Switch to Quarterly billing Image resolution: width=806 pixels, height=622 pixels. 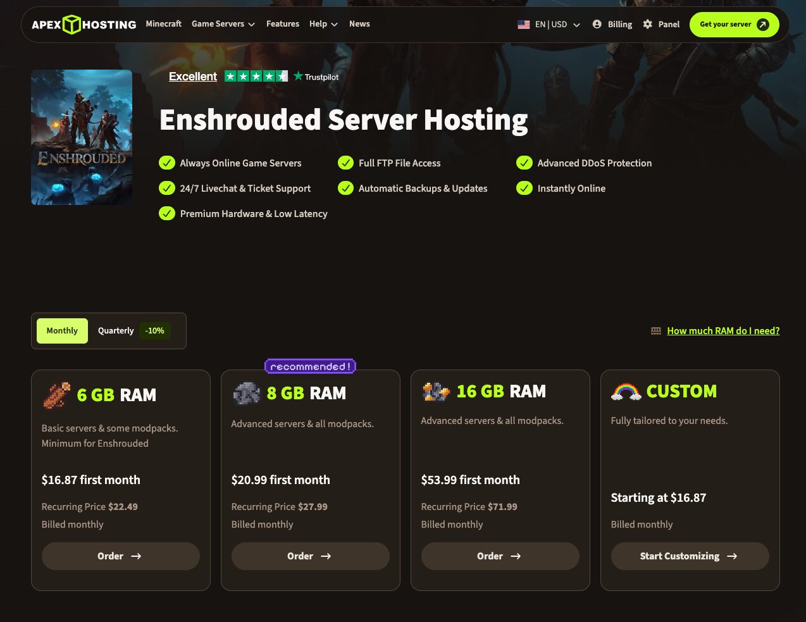click(116, 331)
